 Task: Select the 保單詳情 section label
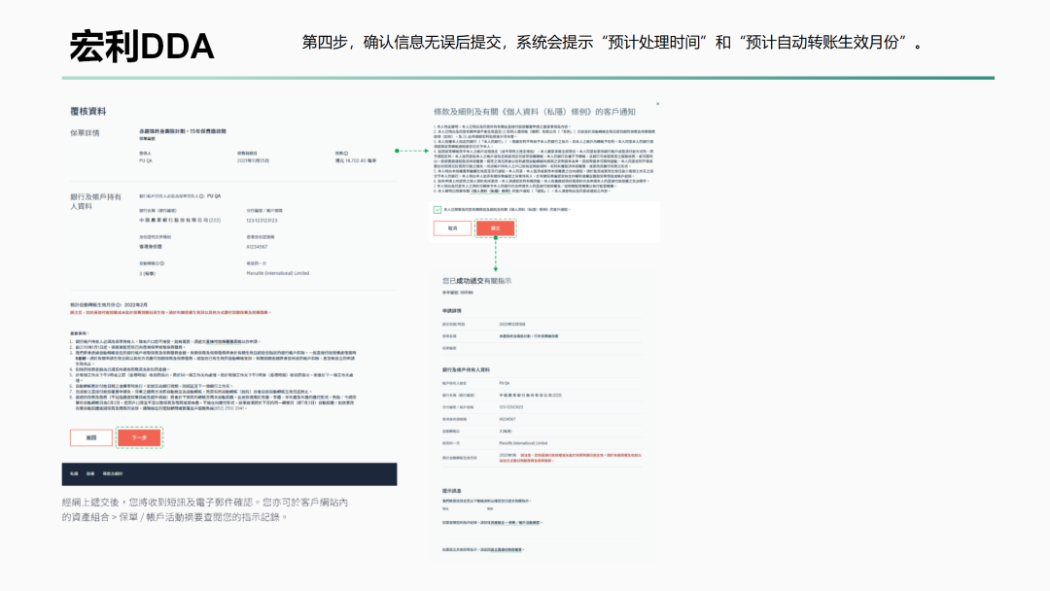tap(85, 133)
